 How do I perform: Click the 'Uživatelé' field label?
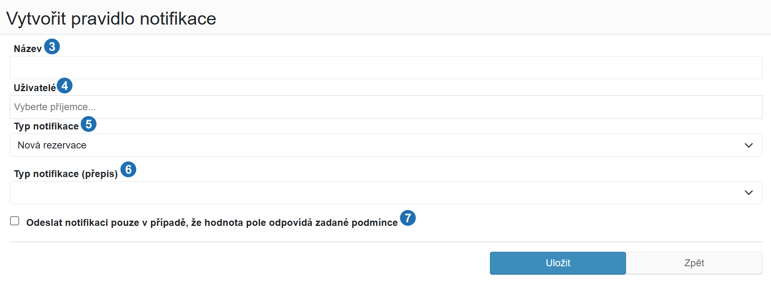pyautogui.click(x=35, y=88)
